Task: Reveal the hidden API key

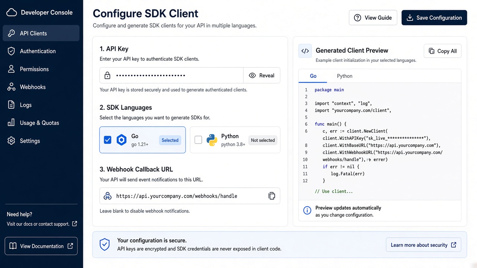Action: [262, 76]
